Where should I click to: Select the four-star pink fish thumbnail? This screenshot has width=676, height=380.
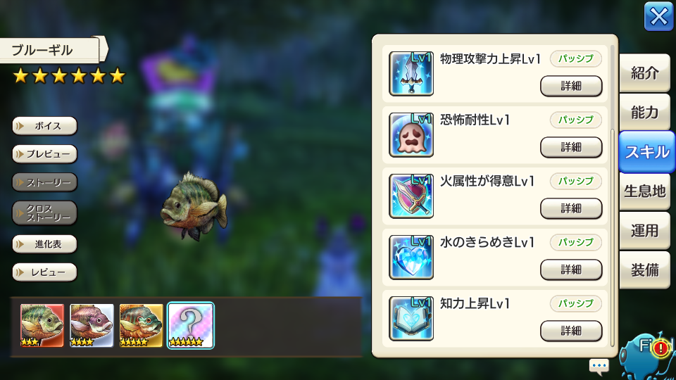tap(92, 325)
